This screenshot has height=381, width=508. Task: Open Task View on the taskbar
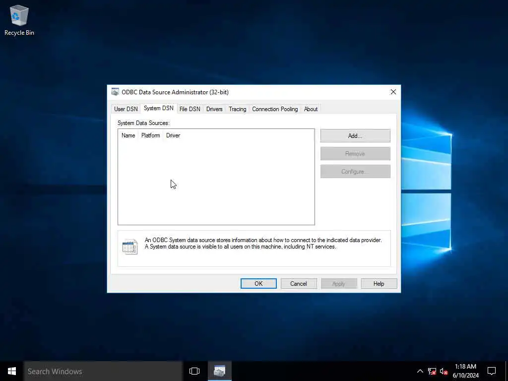(194, 371)
